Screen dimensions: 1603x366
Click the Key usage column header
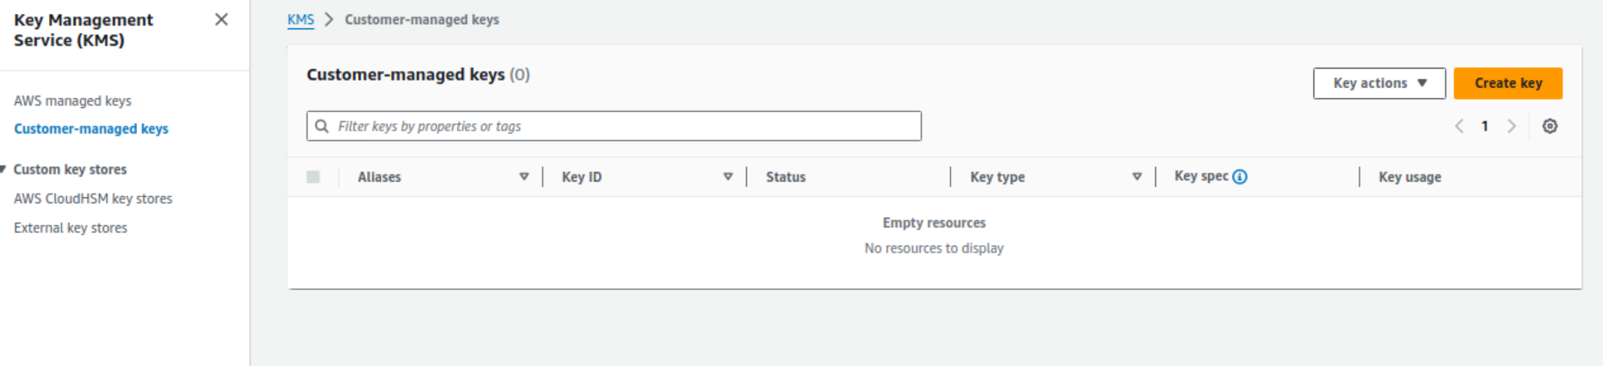(1410, 177)
